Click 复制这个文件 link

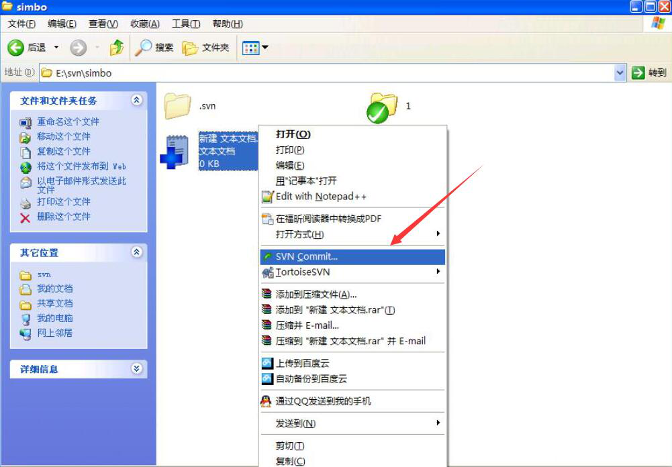[x=63, y=151]
